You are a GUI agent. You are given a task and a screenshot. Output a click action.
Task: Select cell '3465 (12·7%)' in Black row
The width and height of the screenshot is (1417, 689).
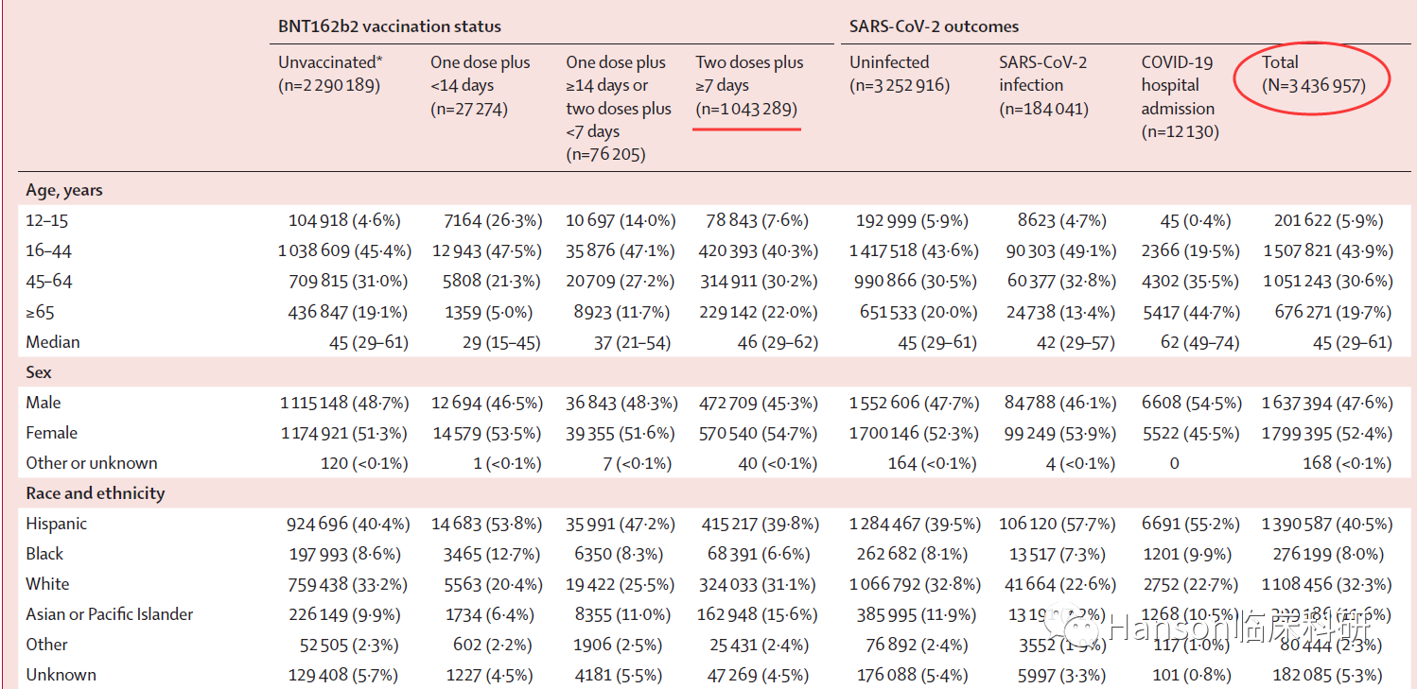point(493,554)
